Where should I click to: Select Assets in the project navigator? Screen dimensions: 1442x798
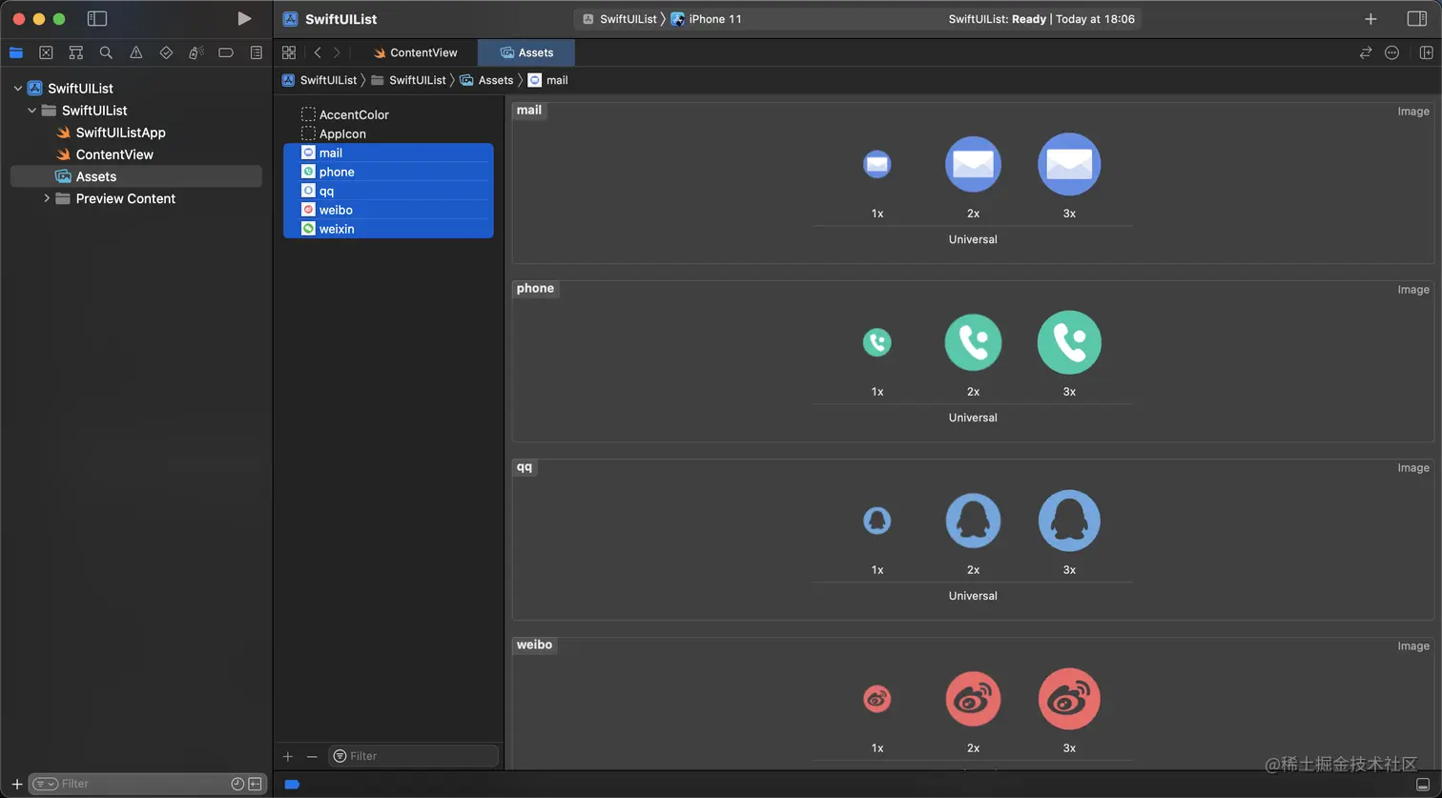click(x=135, y=176)
